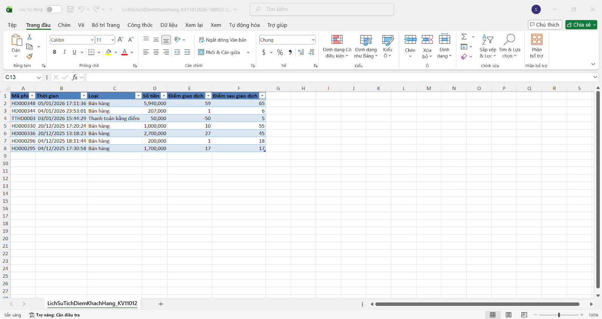
Task: Switch to the Chèn ribbon tab
Action: pyautogui.click(x=64, y=25)
